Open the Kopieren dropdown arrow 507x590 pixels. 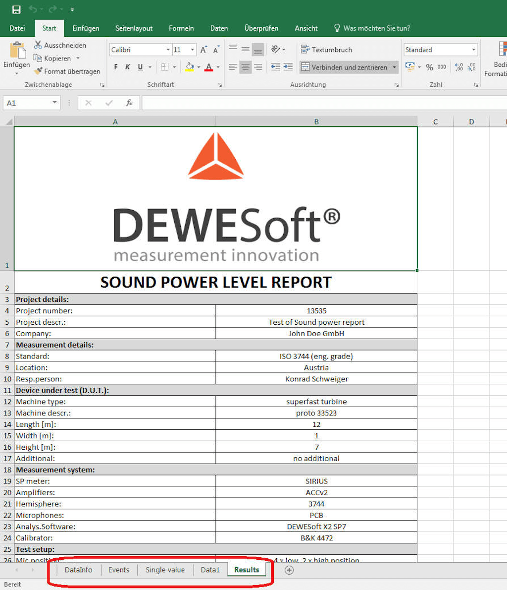pyautogui.click(x=78, y=59)
